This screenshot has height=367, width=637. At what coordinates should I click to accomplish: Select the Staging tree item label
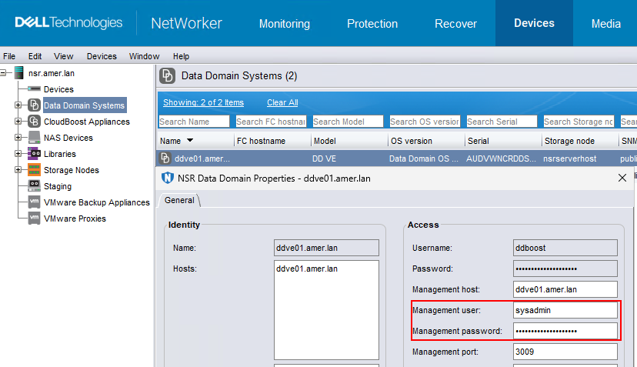click(x=58, y=186)
